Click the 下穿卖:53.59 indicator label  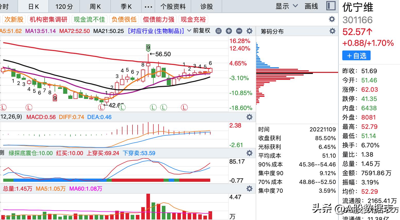(x=139, y=153)
